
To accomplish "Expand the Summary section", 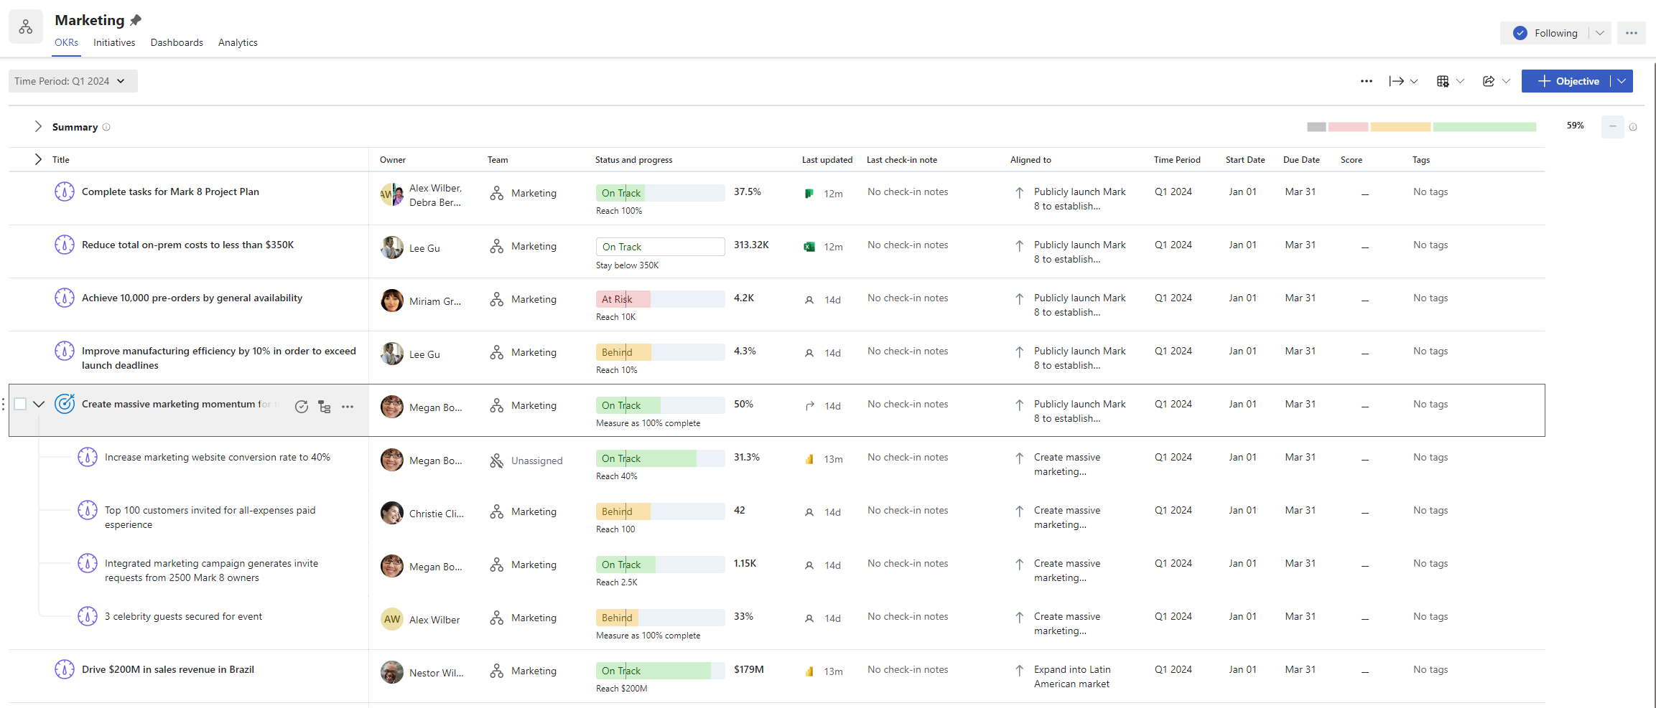I will pos(38,127).
